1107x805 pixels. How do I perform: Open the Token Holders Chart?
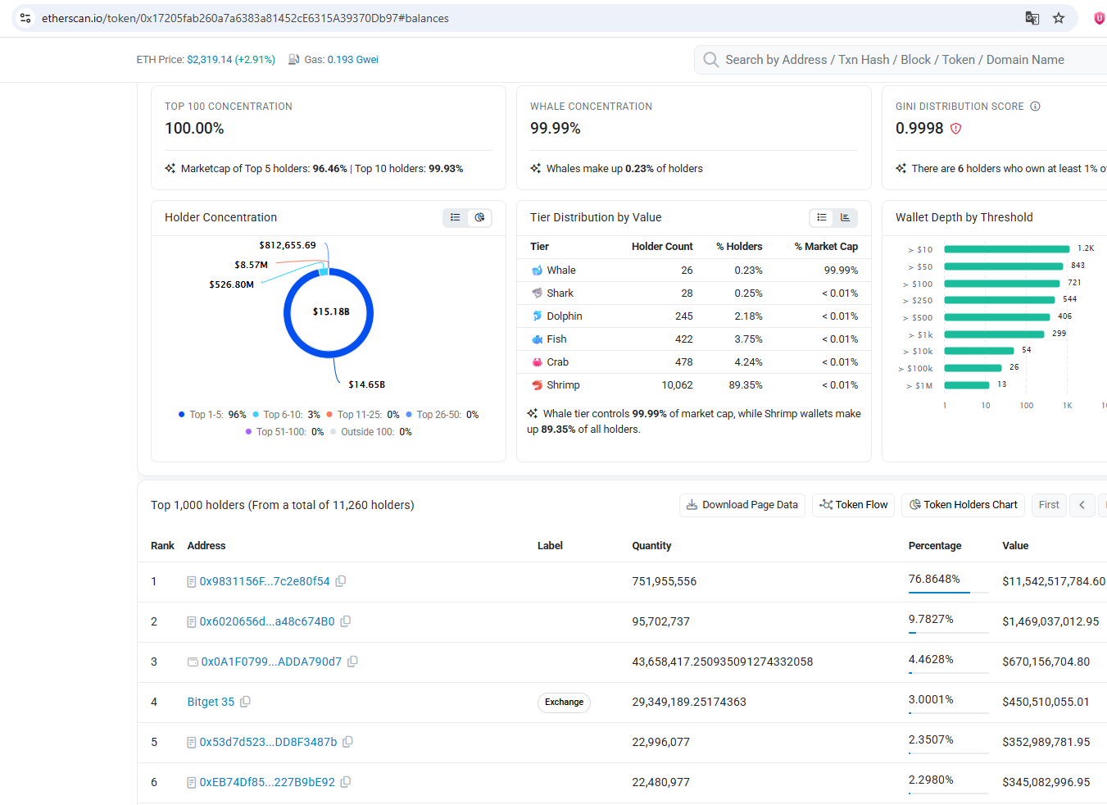point(964,505)
